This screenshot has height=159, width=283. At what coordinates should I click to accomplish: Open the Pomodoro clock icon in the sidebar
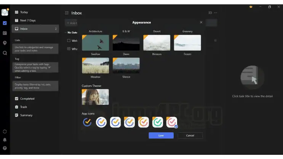5,43
